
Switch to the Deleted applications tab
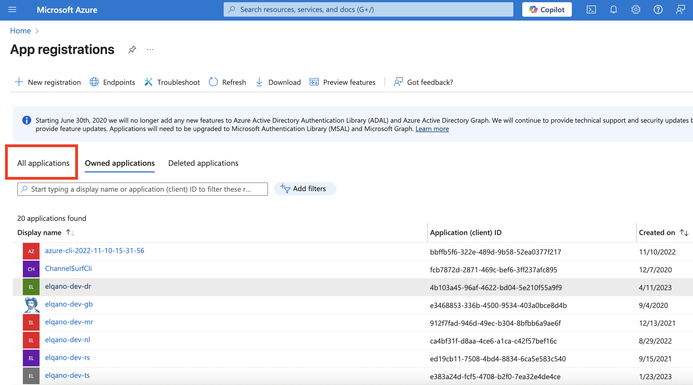coord(203,163)
